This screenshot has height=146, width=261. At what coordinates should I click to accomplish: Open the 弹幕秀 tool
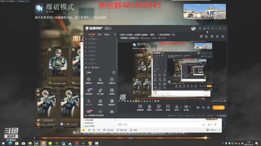point(100,102)
